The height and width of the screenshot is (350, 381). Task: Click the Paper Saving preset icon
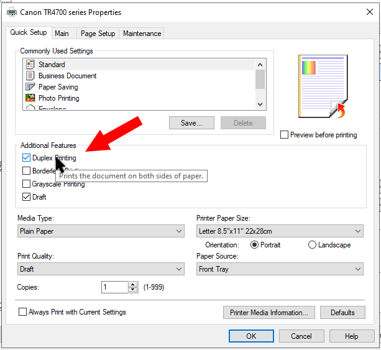coord(30,87)
